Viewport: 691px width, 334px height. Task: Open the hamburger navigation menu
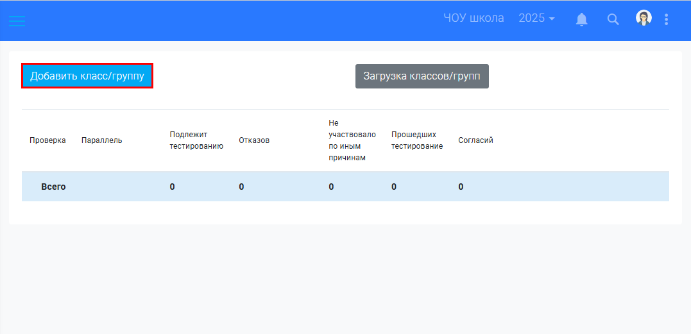click(x=17, y=20)
